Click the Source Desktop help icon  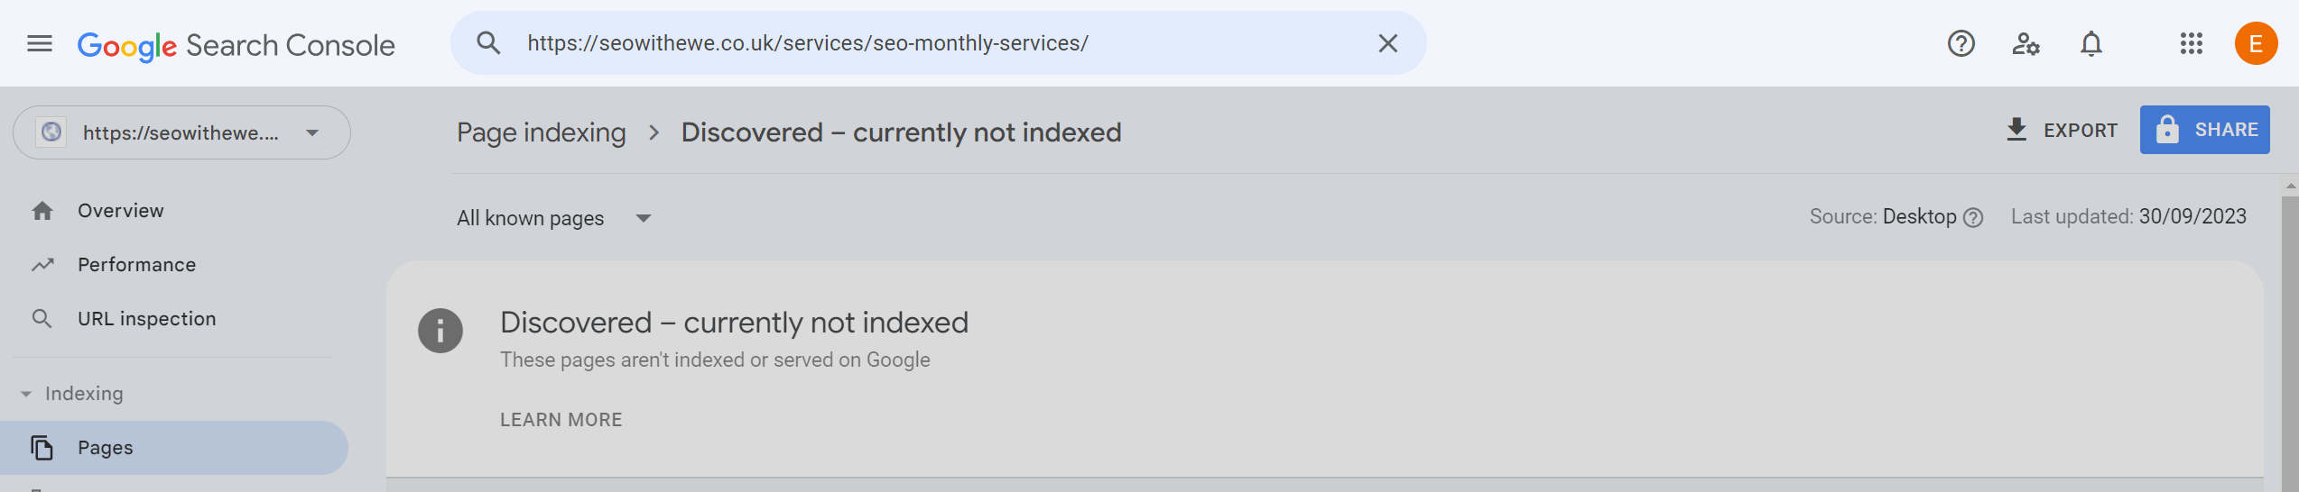[x=1973, y=218]
